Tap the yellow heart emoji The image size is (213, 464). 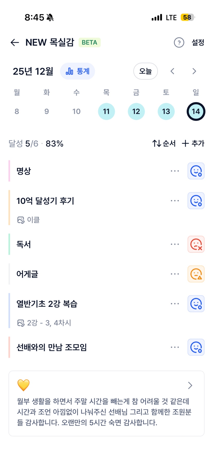[23, 385]
